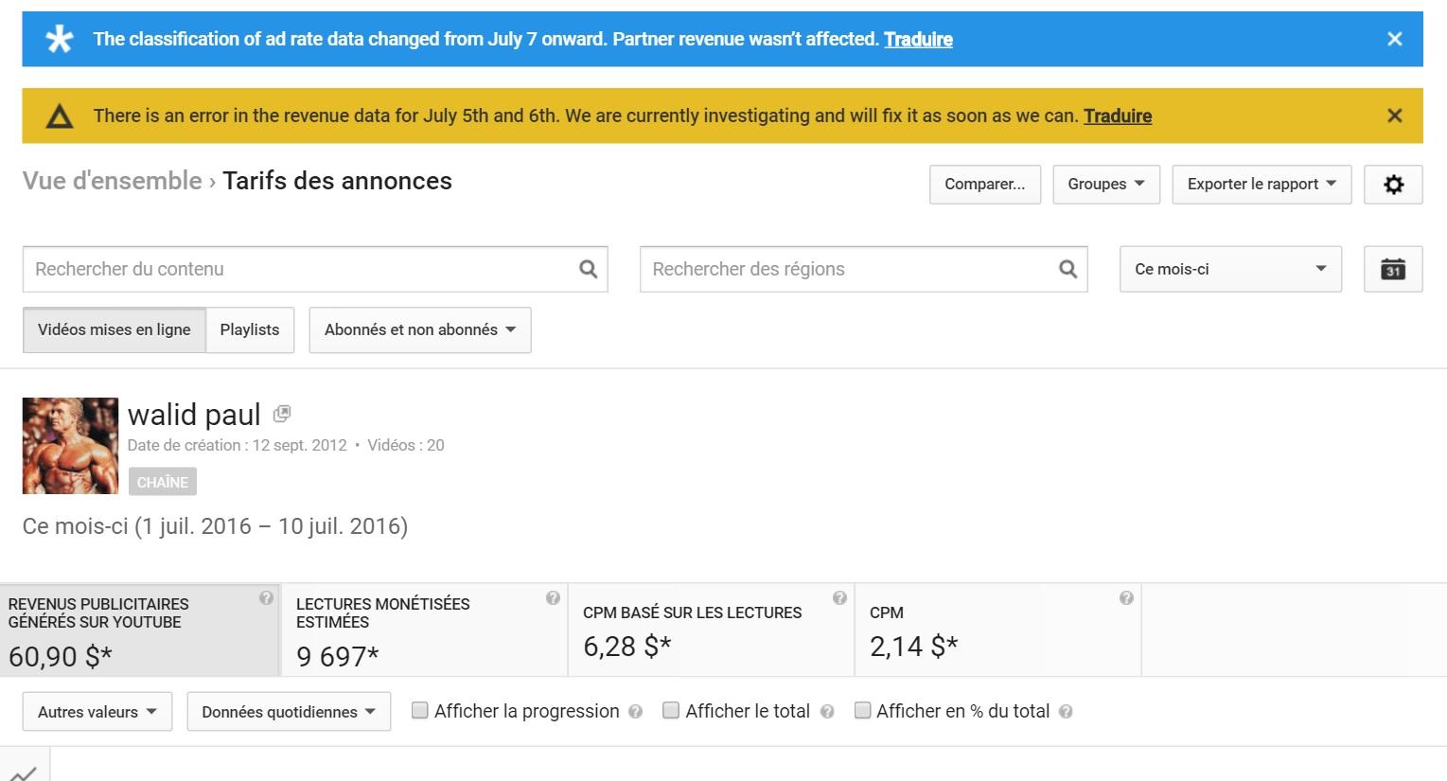Open the Autres valeurs dropdown

click(97, 712)
